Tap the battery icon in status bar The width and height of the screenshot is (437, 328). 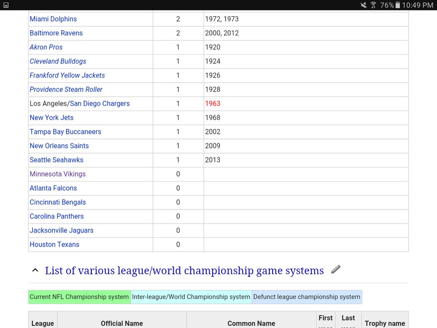click(398, 5)
